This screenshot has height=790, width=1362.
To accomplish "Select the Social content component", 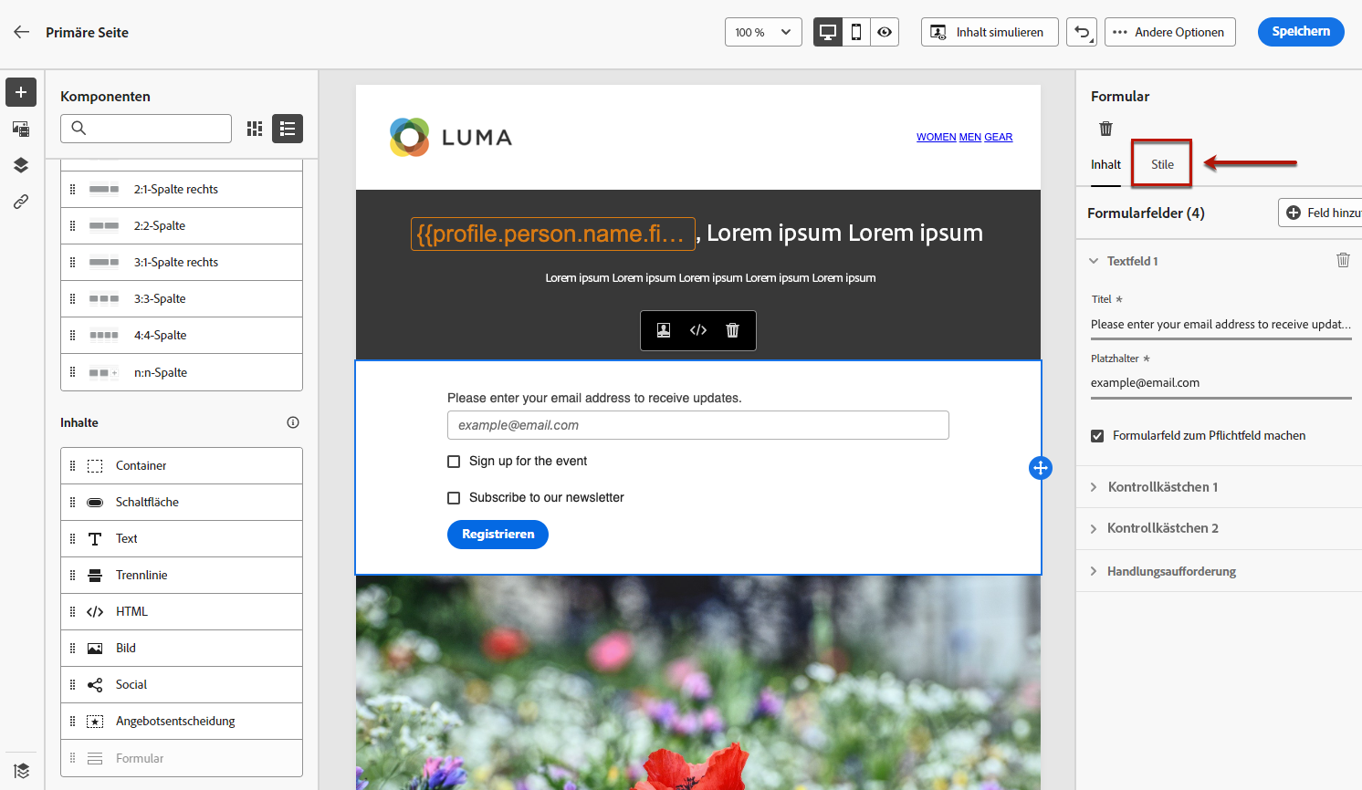I will 182,685.
